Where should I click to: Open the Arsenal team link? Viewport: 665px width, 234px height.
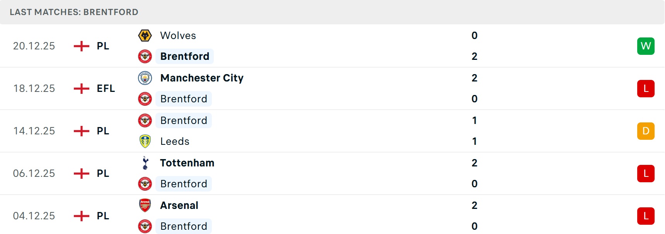179,205
